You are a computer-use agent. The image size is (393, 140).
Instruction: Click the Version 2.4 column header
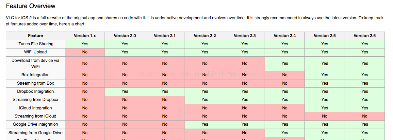[x=285, y=35]
